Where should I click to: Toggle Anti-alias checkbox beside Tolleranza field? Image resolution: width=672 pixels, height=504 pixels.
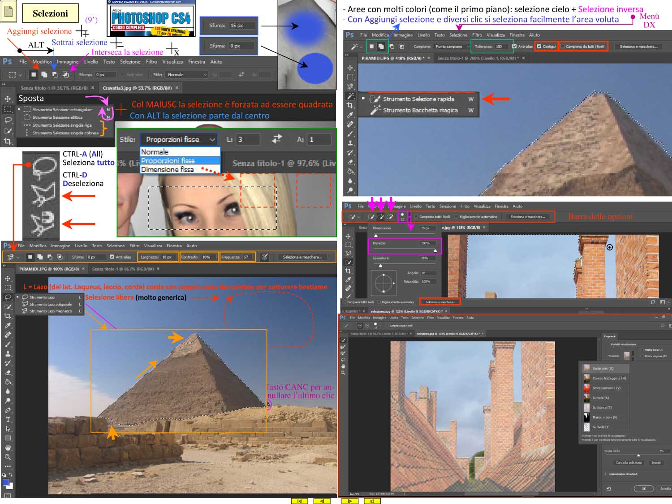tap(514, 46)
